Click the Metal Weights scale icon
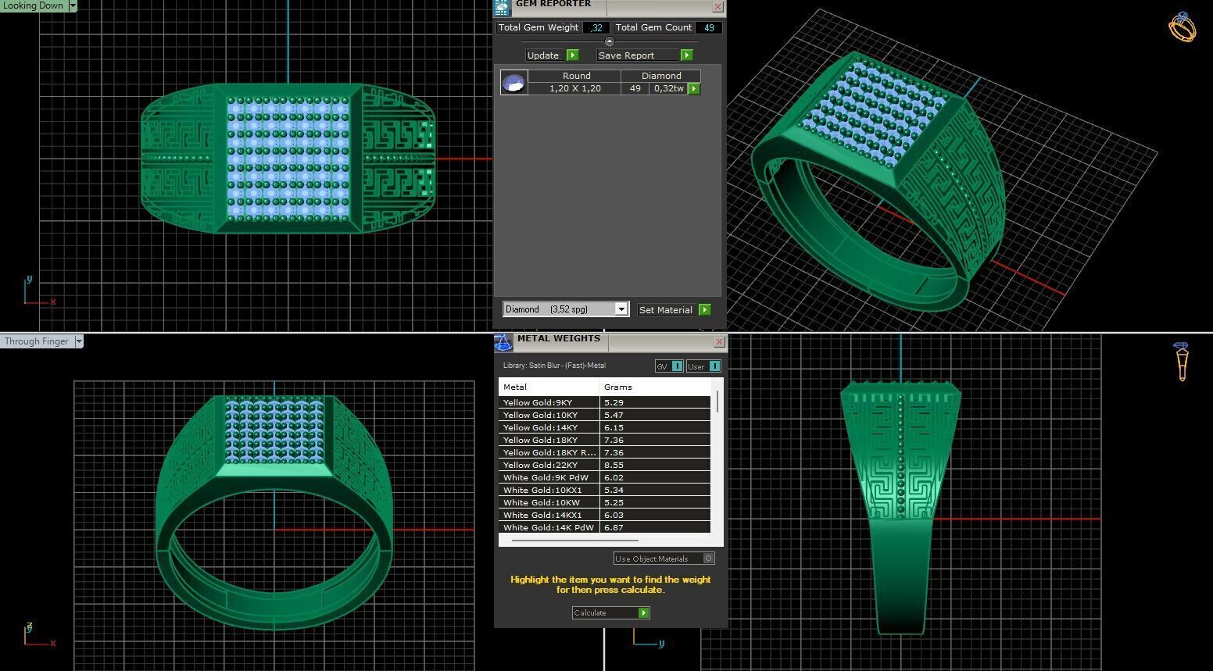This screenshot has width=1213, height=671. [x=503, y=342]
